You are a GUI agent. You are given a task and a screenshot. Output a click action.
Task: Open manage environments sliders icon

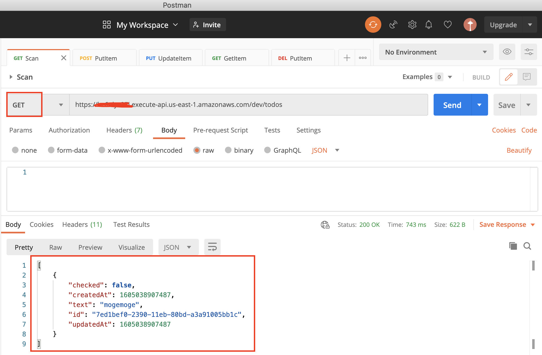click(x=529, y=52)
